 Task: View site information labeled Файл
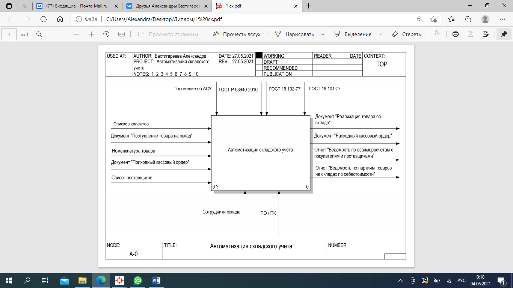(x=87, y=19)
